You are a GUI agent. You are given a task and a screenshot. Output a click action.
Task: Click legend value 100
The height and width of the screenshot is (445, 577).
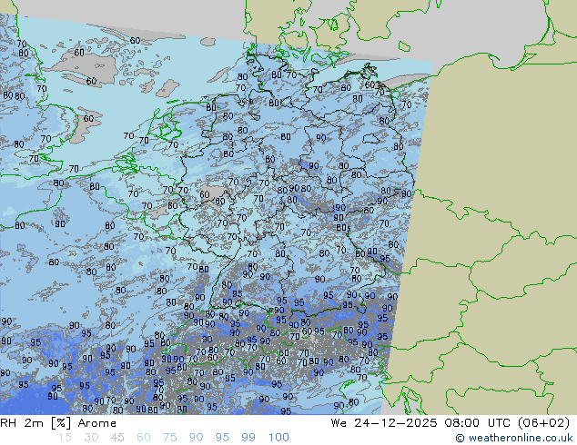(x=278, y=438)
